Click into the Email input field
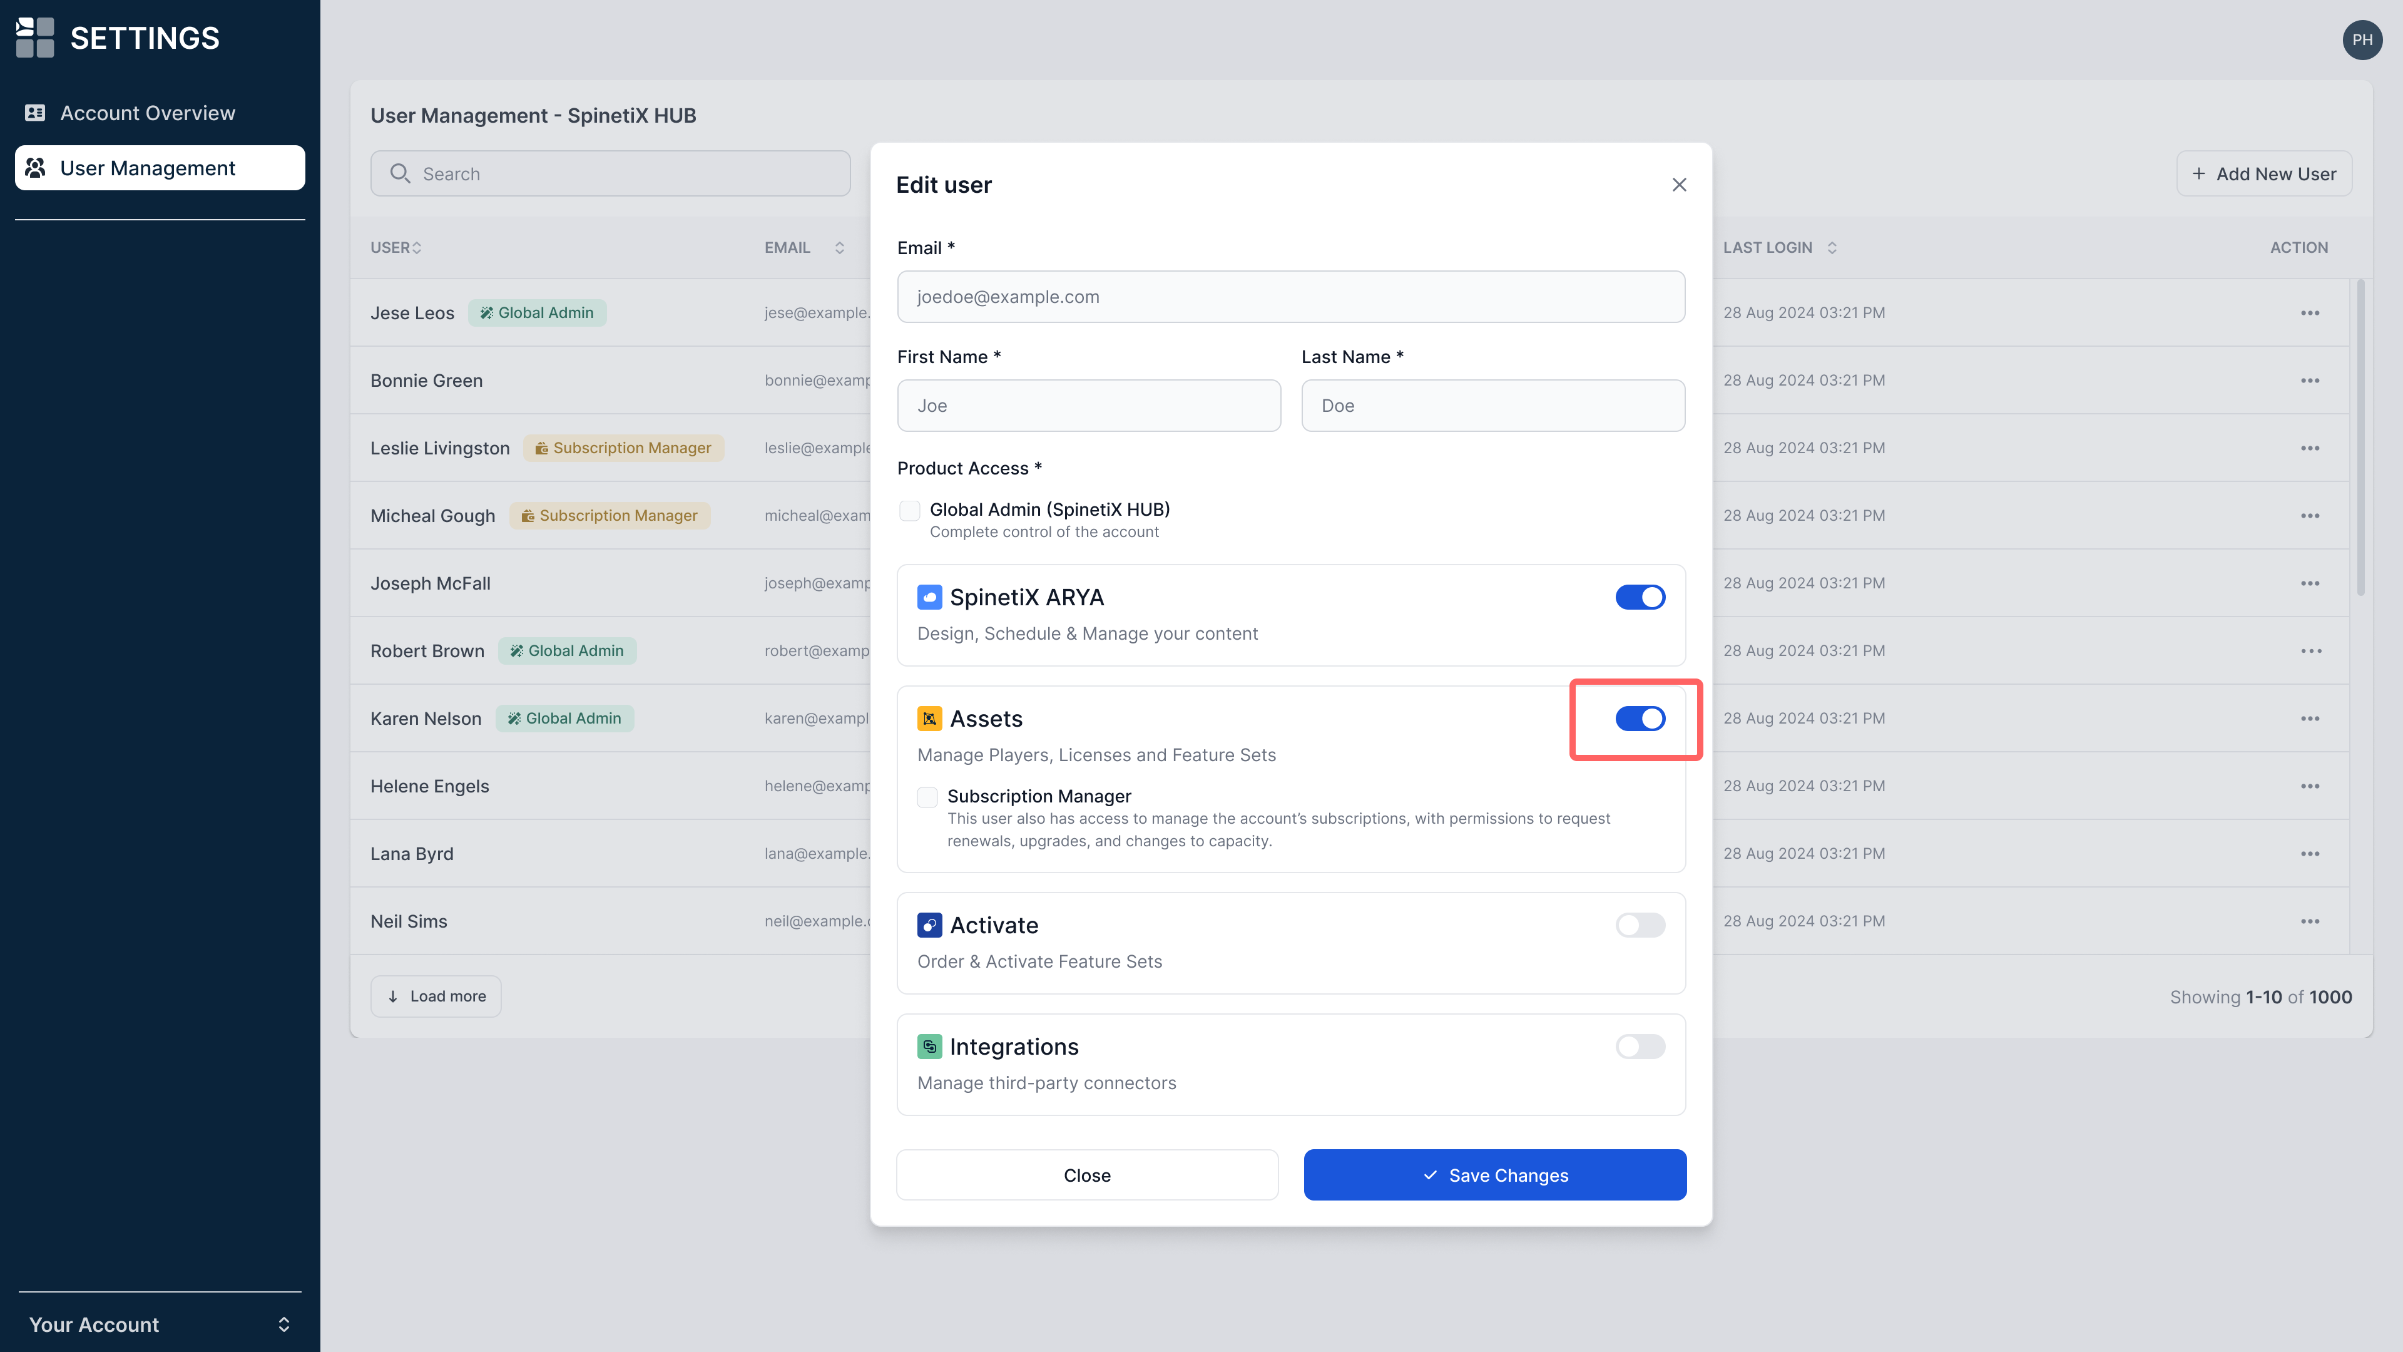 [x=1291, y=297]
